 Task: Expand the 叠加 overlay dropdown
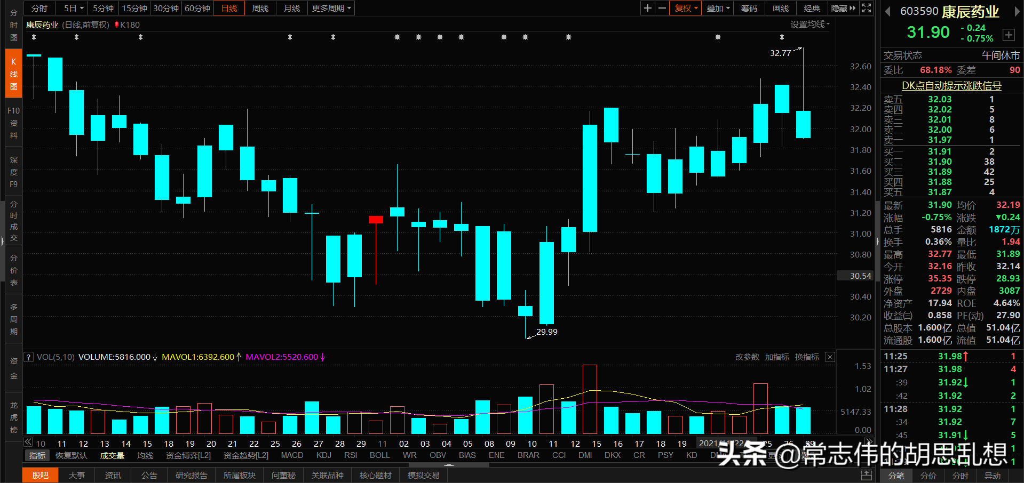717,8
